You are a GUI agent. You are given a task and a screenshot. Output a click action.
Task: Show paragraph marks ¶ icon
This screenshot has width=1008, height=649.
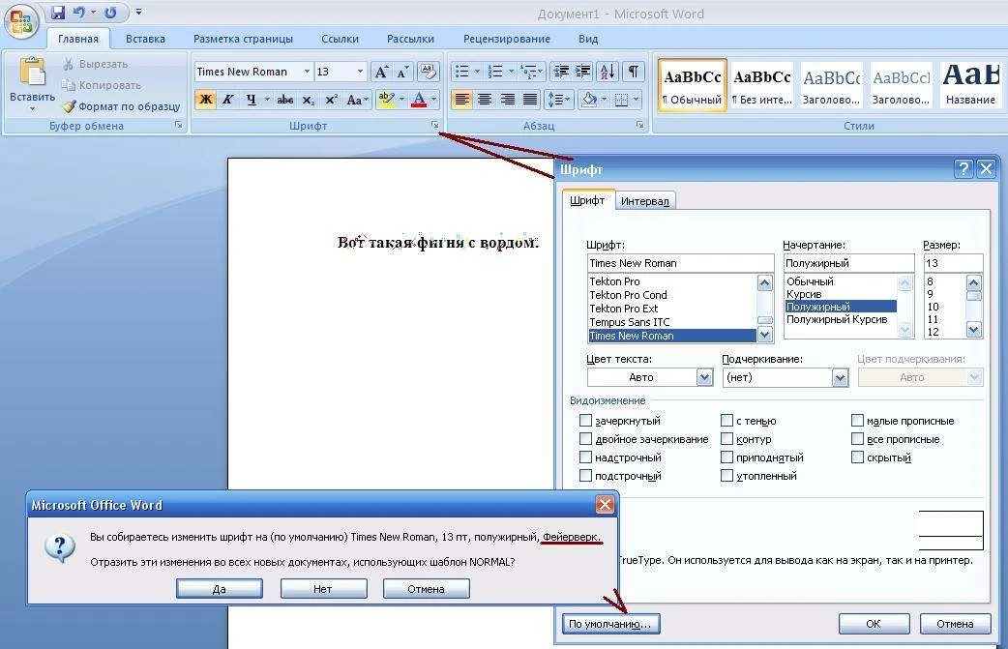[634, 72]
